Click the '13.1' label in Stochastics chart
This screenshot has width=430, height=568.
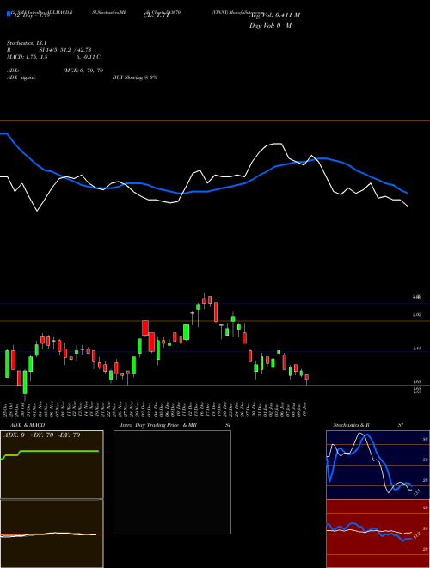pos(416,492)
